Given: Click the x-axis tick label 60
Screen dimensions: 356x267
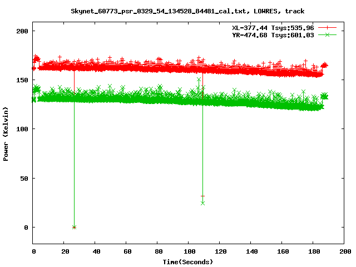Looking at the screenshot, I should coord(127,251).
